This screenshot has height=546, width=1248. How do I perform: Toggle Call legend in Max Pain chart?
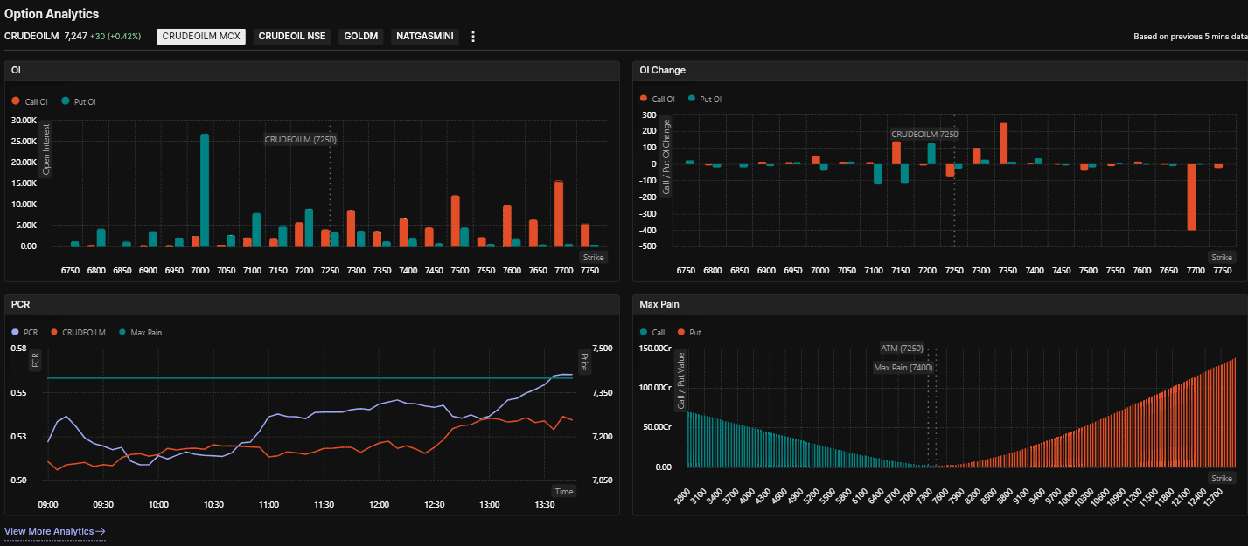[652, 332]
